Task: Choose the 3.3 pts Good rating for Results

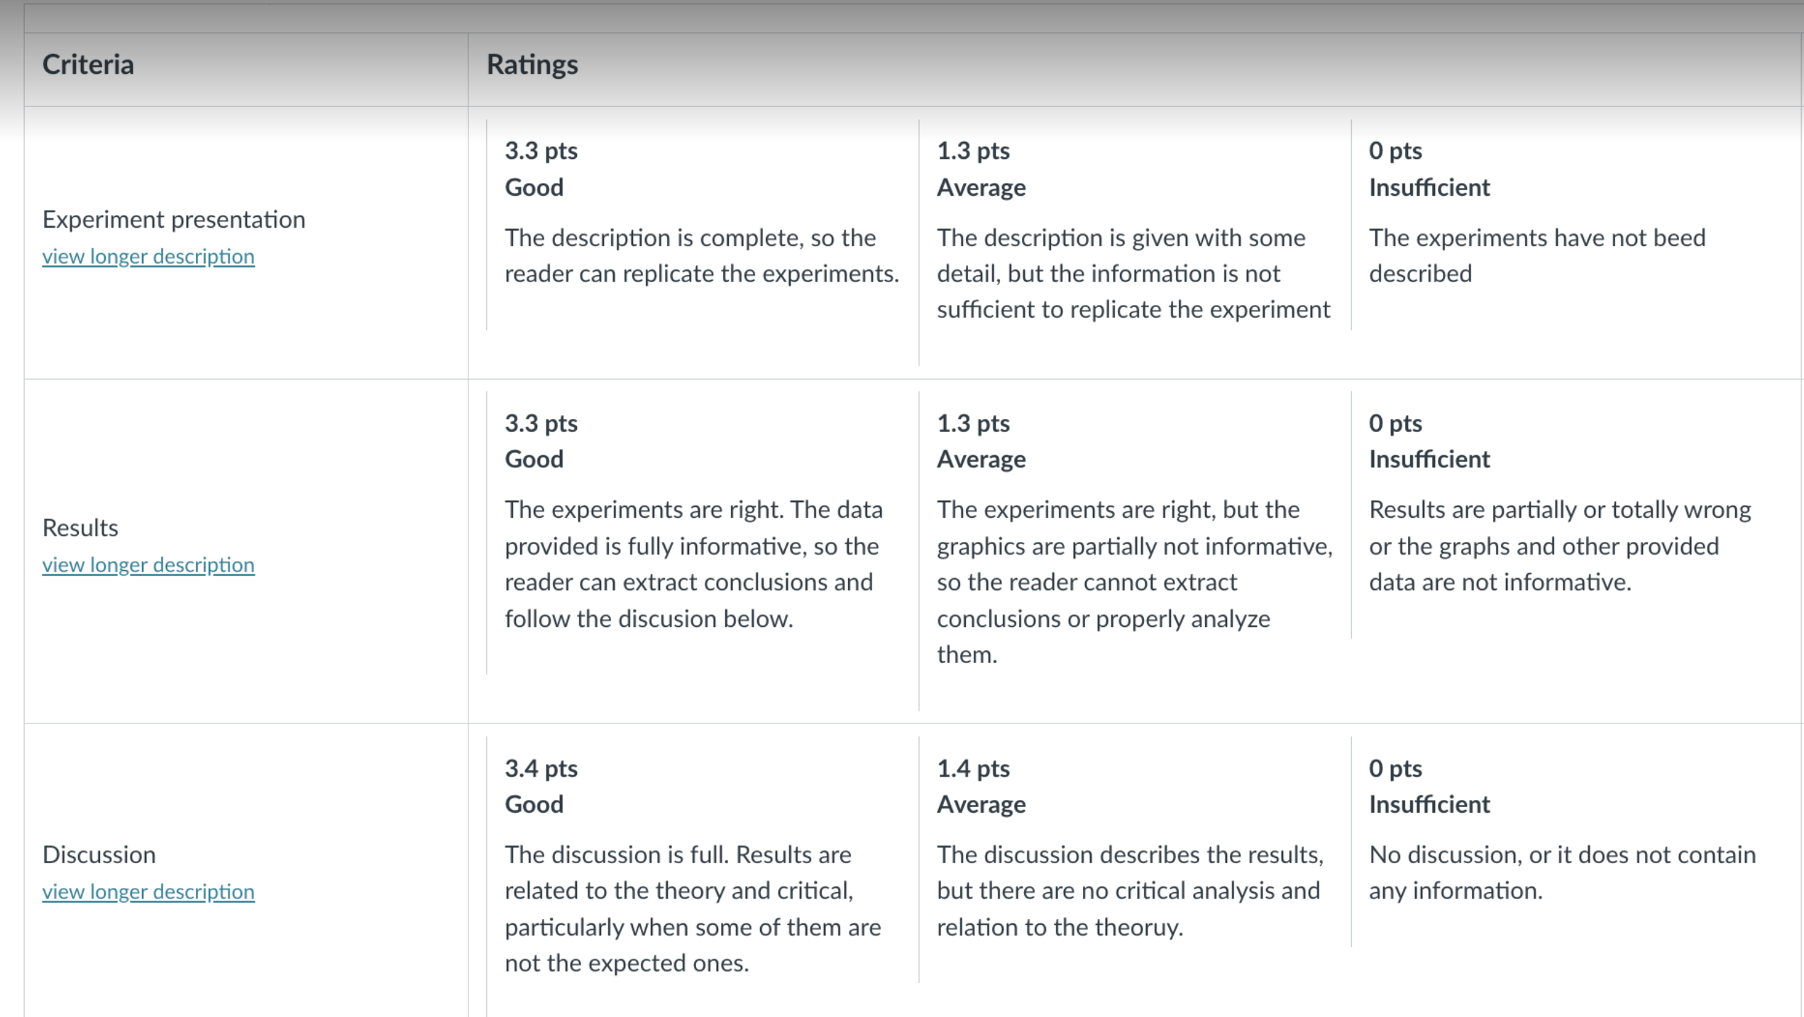Action: tap(702, 532)
